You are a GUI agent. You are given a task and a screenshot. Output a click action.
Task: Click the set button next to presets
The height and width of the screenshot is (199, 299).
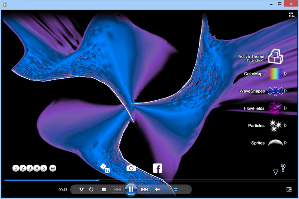tap(52, 168)
